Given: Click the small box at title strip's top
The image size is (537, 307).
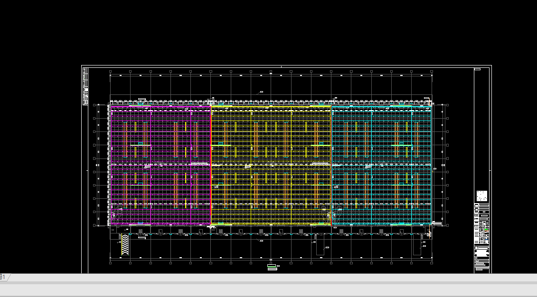Looking at the screenshot, I should 477,69.
